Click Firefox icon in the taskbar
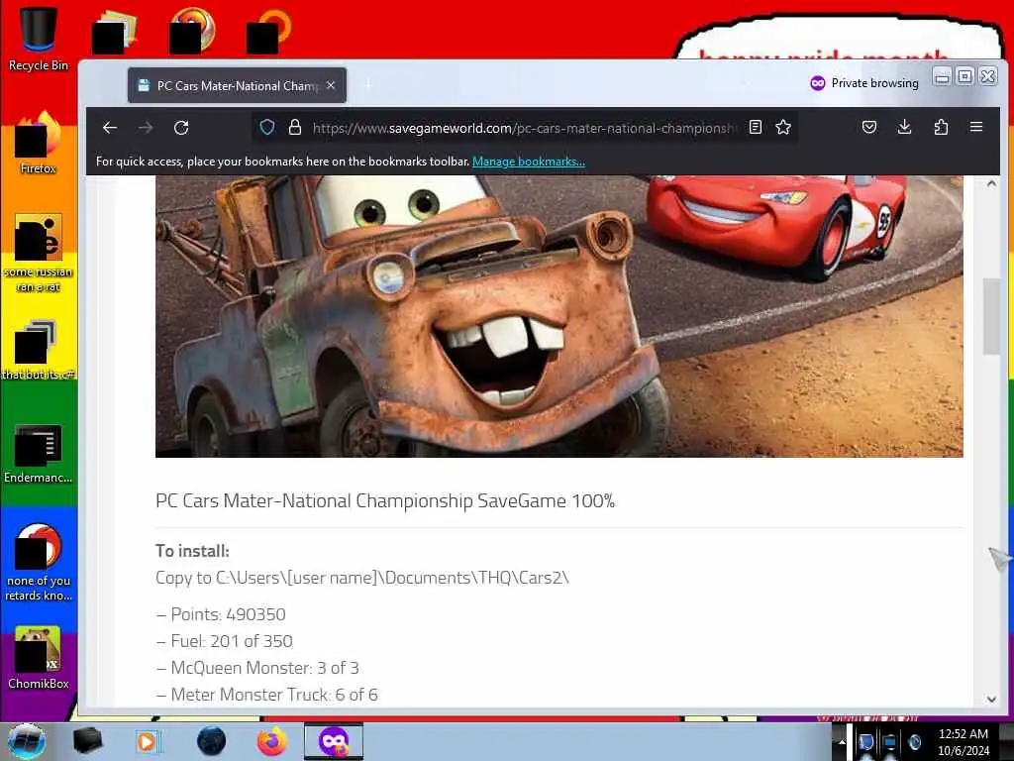Image resolution: width=1014 pixels, height=761 pixels. (272, 741)
